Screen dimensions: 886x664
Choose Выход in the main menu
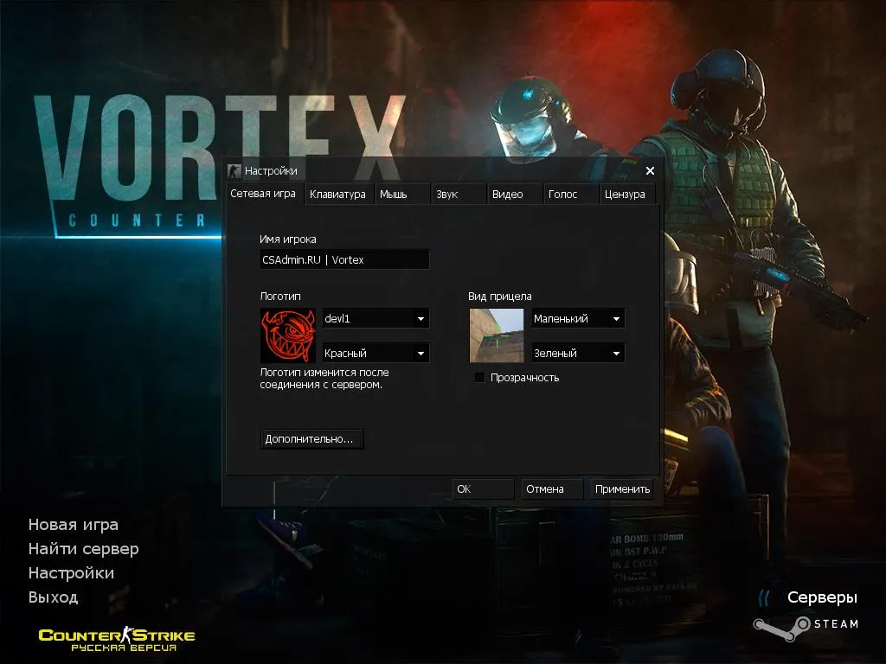click(53, 597)
